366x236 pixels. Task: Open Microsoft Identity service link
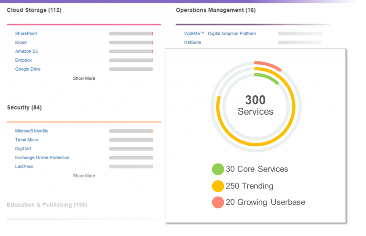point(31,131)
